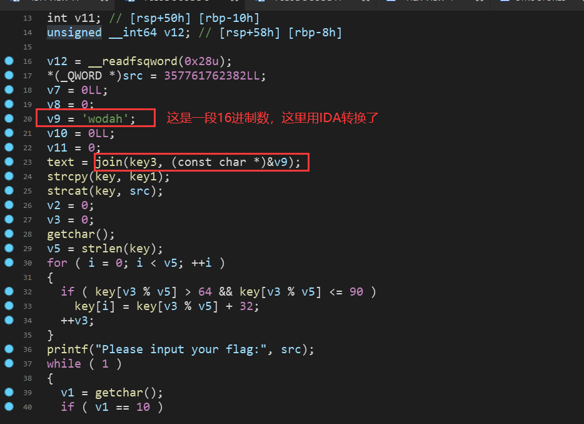Click breakpoint marker on line 32
584x424 pixels.
pyautogui.click(x=9, y=291)
